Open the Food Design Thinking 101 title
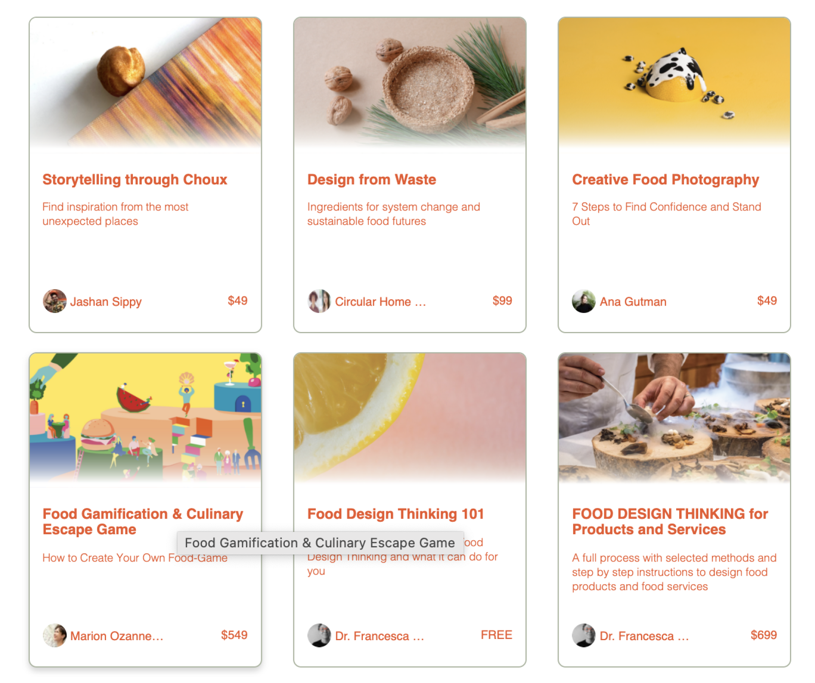The image size is (815, 683). (x=396, y=514)
